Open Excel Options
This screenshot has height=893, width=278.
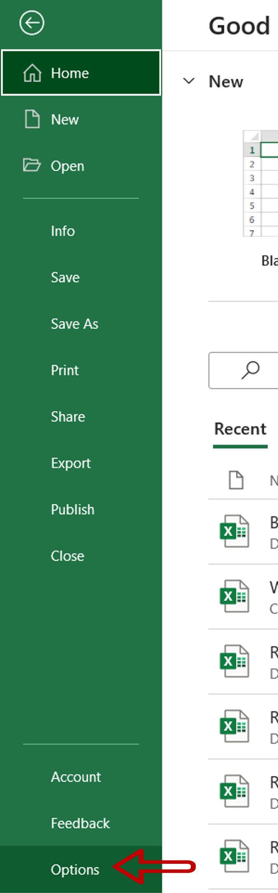click(x=75, y=870)
